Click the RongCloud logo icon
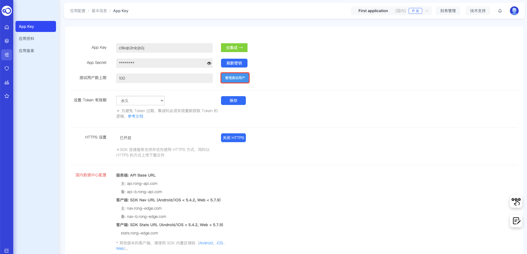527x254 pixels. tap(7, 11)
